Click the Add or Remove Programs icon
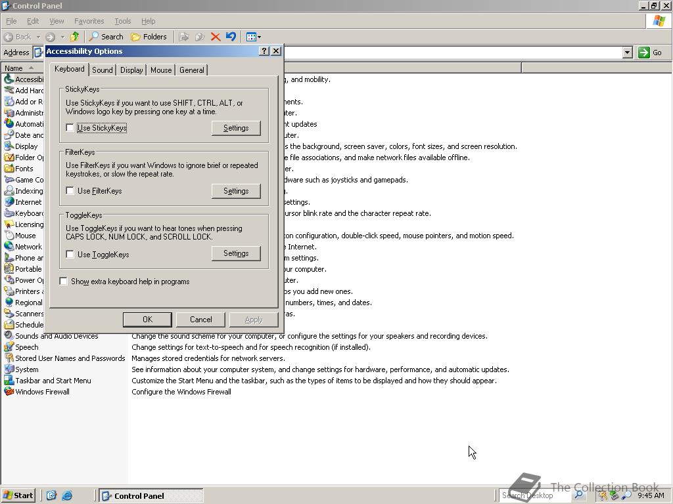Image resolution: width=673 pixels, height=504 pixels. pyautogui.click(x=9, y=102)
